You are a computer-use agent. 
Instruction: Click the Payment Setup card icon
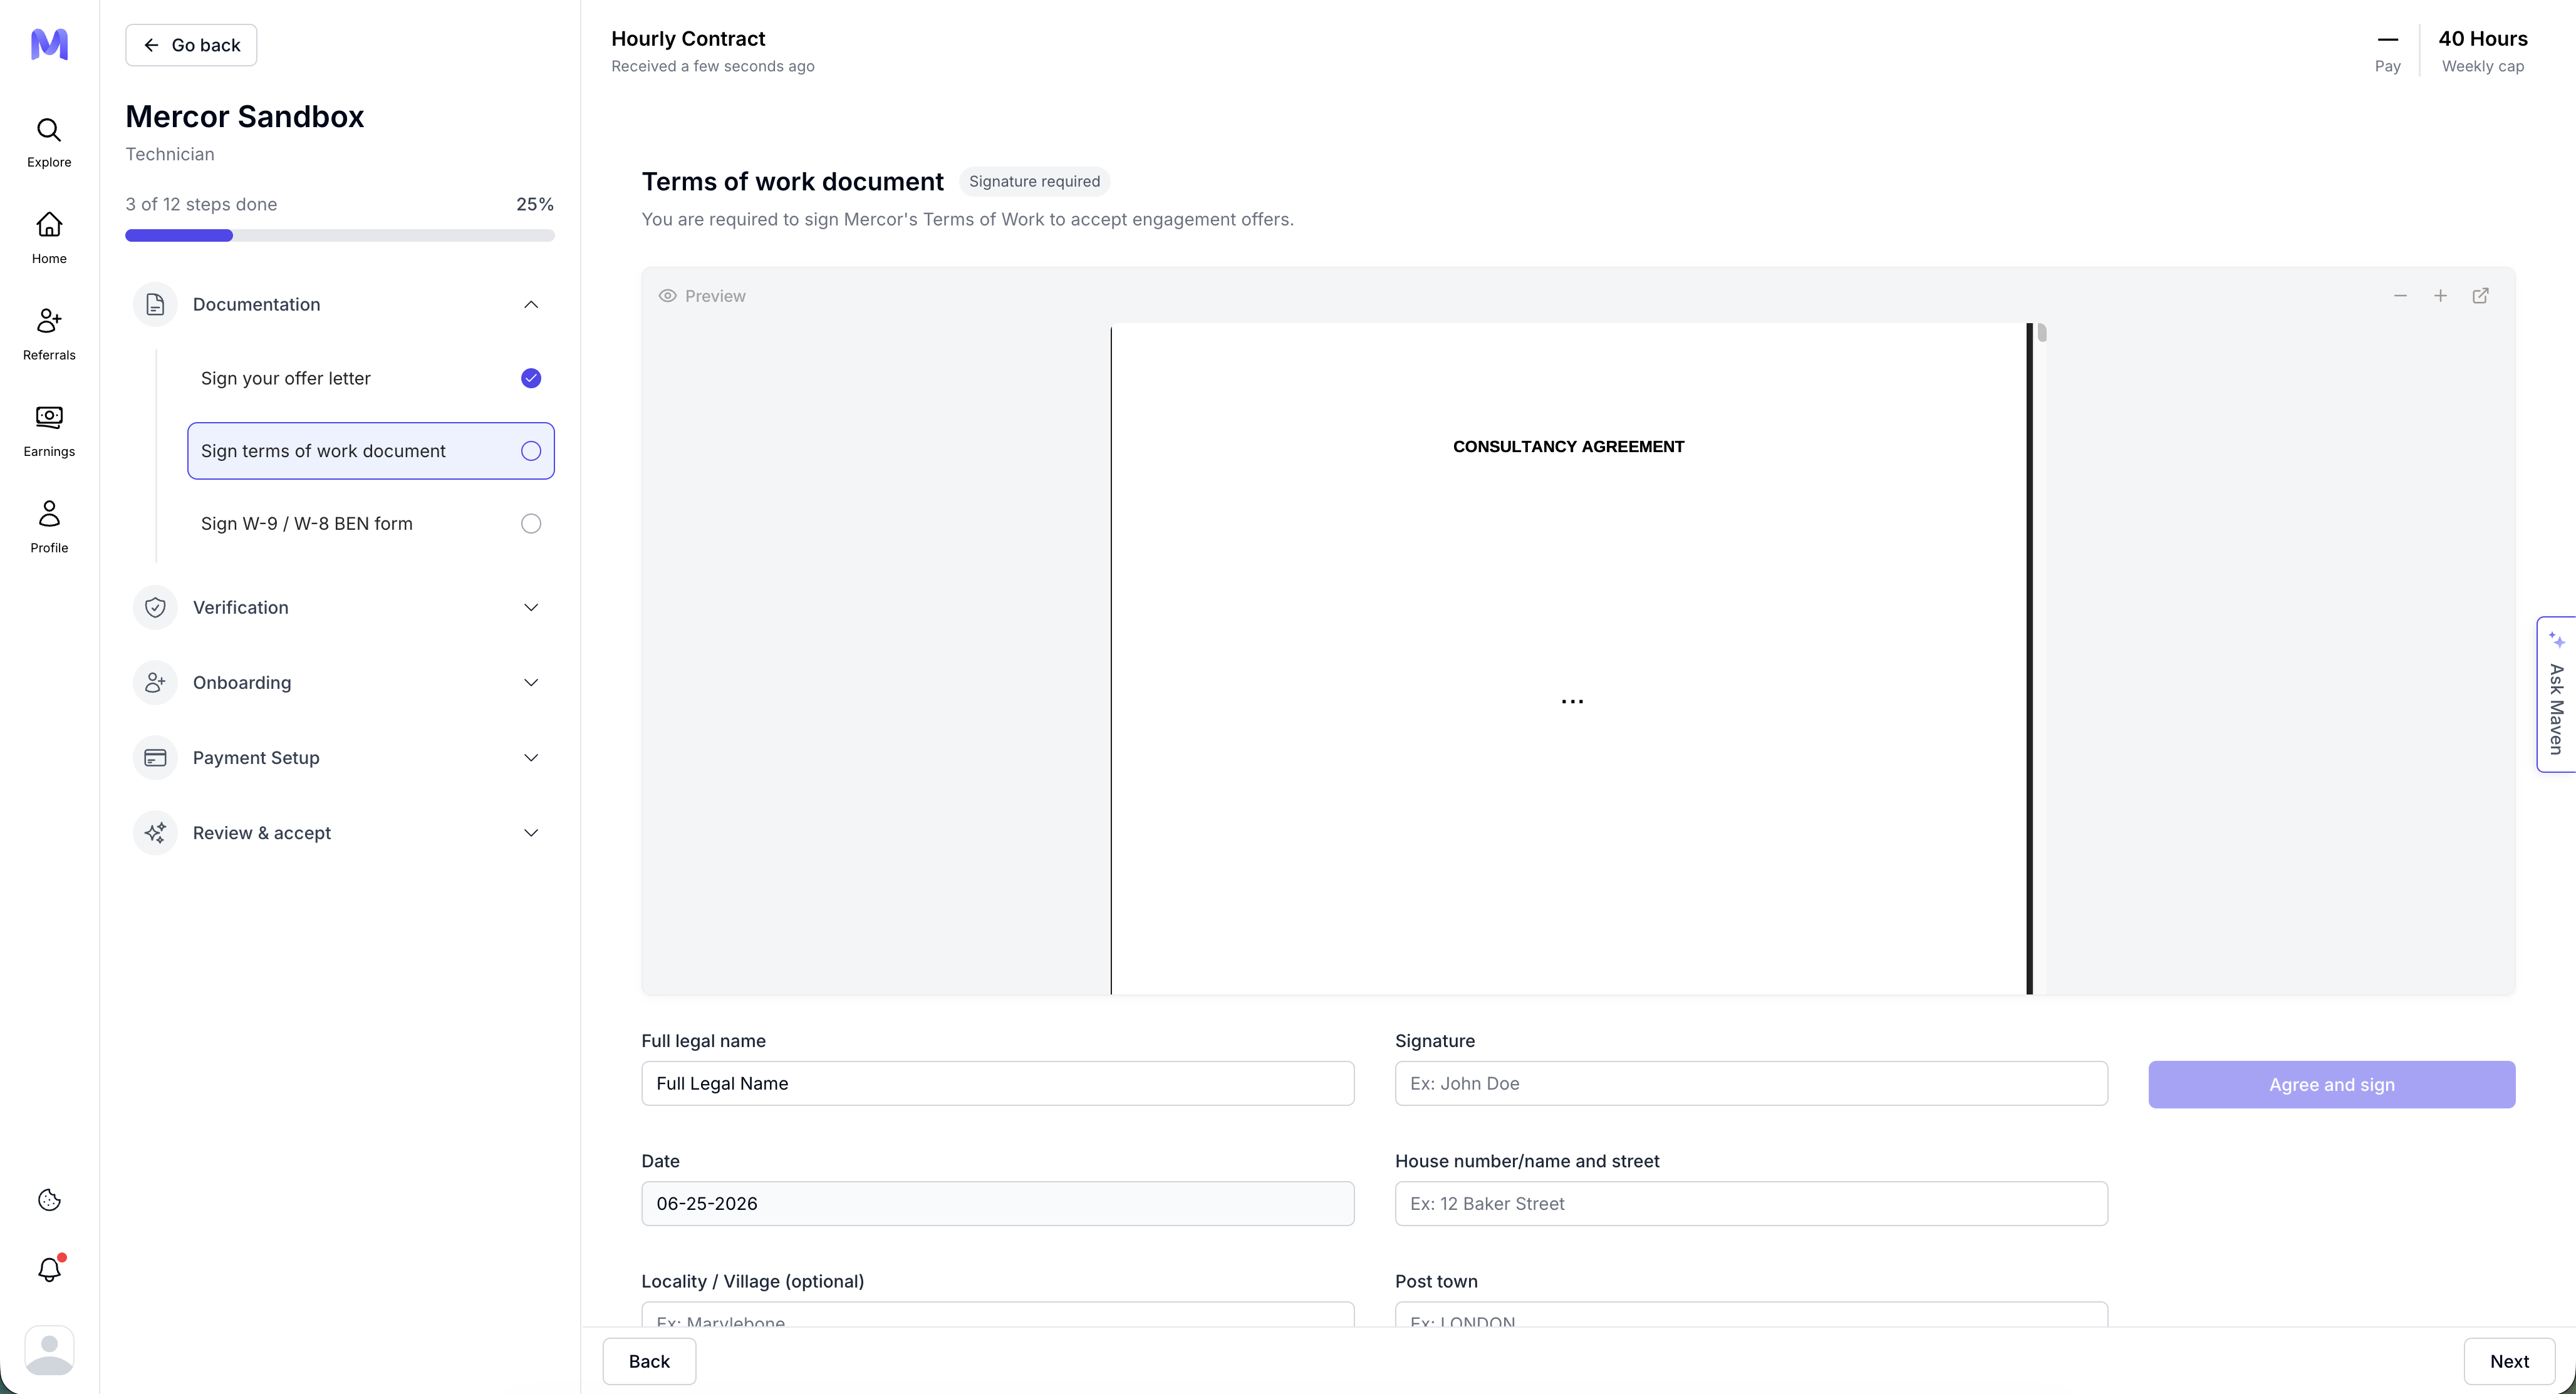(155, 757)
